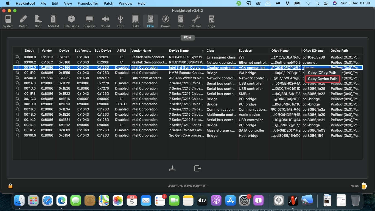Screen dimensions: 375x211
Task: Click magnifier icon for the 00:1F.0 row
Action: coord(18,73)
